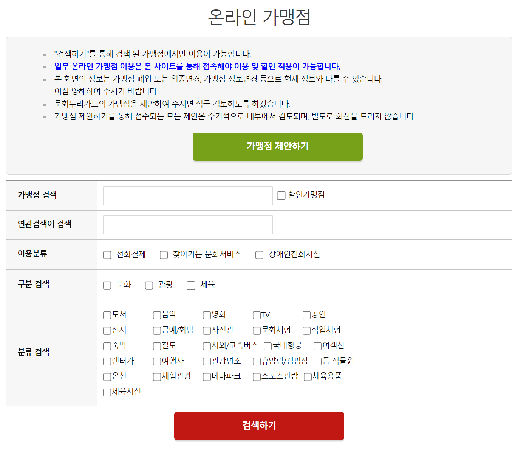
Task: Check the 체육 category checkbox
Action: (x=191, y=285)
